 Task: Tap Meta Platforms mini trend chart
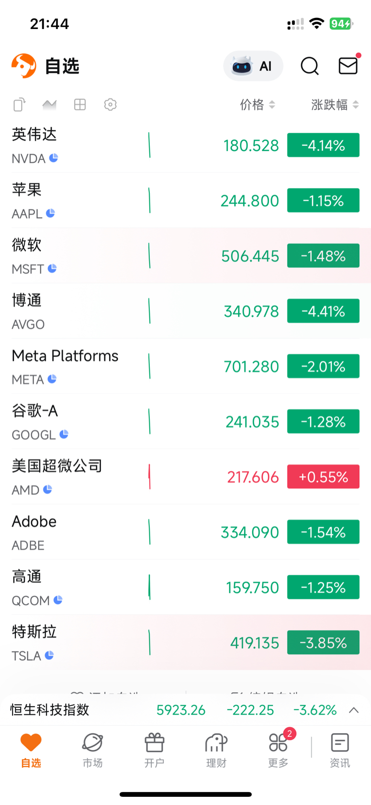(149, 366)
